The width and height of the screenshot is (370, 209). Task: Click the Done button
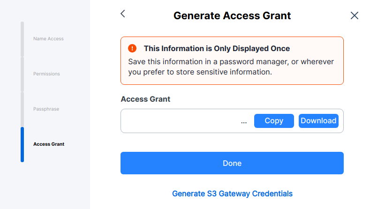tap(232, 163)
